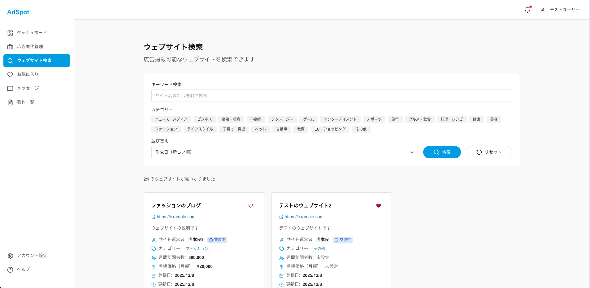Open アカウント設定
This screenshot has width=590, height=288.
click(32, 256)
